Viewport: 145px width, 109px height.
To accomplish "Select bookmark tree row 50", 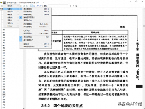I will click(4, 53).
